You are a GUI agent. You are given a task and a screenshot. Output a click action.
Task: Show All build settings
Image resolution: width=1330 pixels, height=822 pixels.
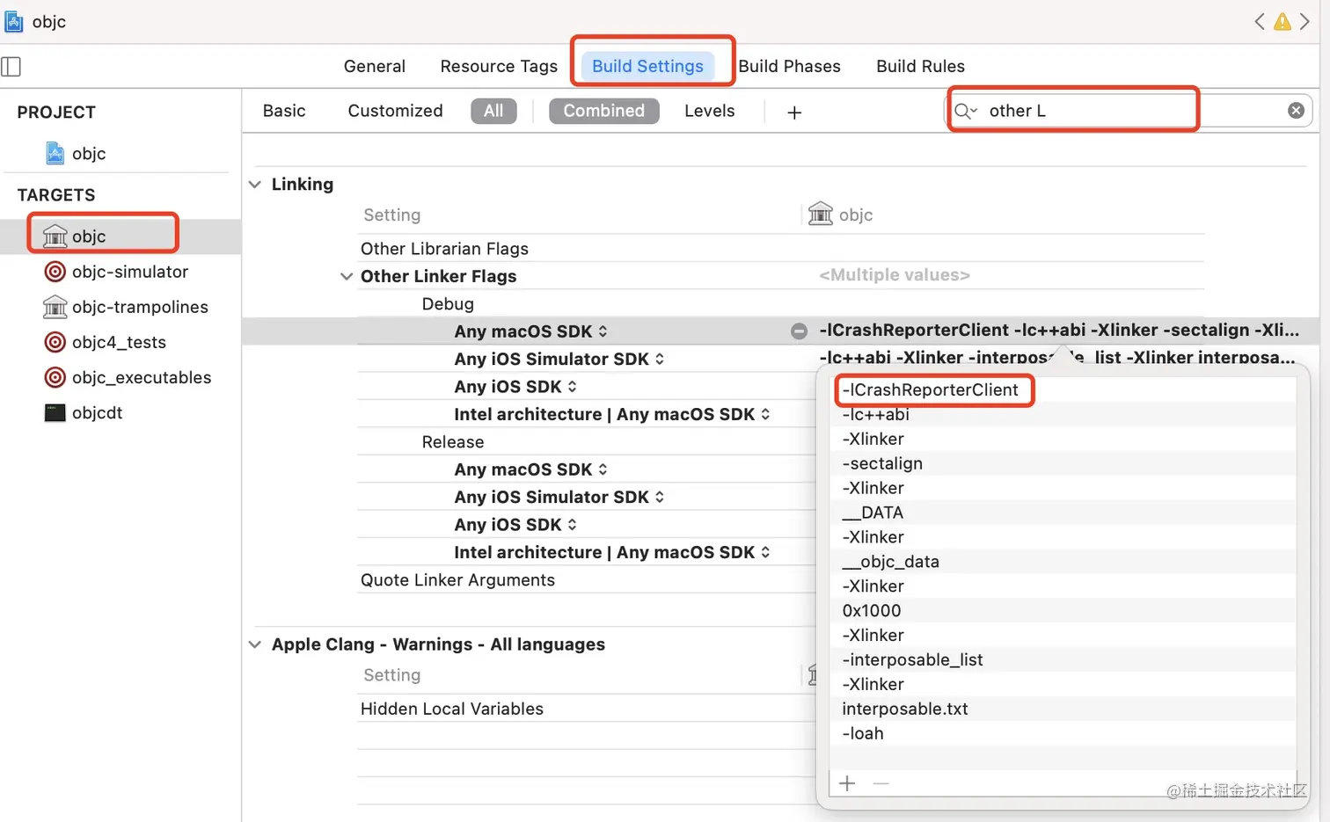(x=493, y=111)
